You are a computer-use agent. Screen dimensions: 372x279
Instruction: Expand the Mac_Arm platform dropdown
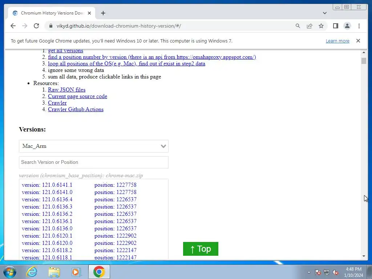point(94,146)
